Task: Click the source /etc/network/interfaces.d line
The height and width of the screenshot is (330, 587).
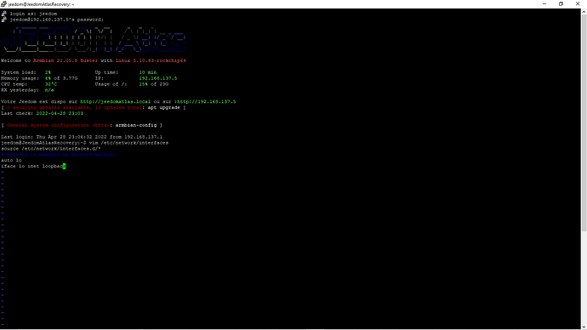Action: point(50,149)
